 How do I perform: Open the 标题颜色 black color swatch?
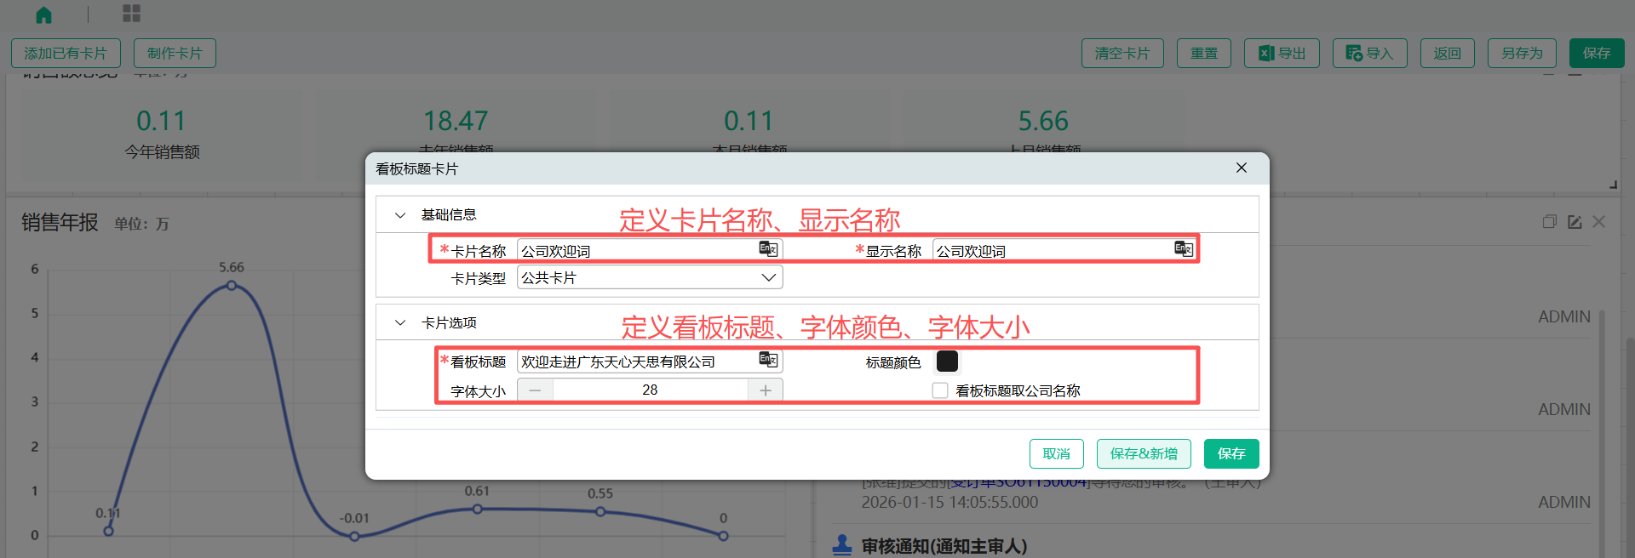click(947, 362)
